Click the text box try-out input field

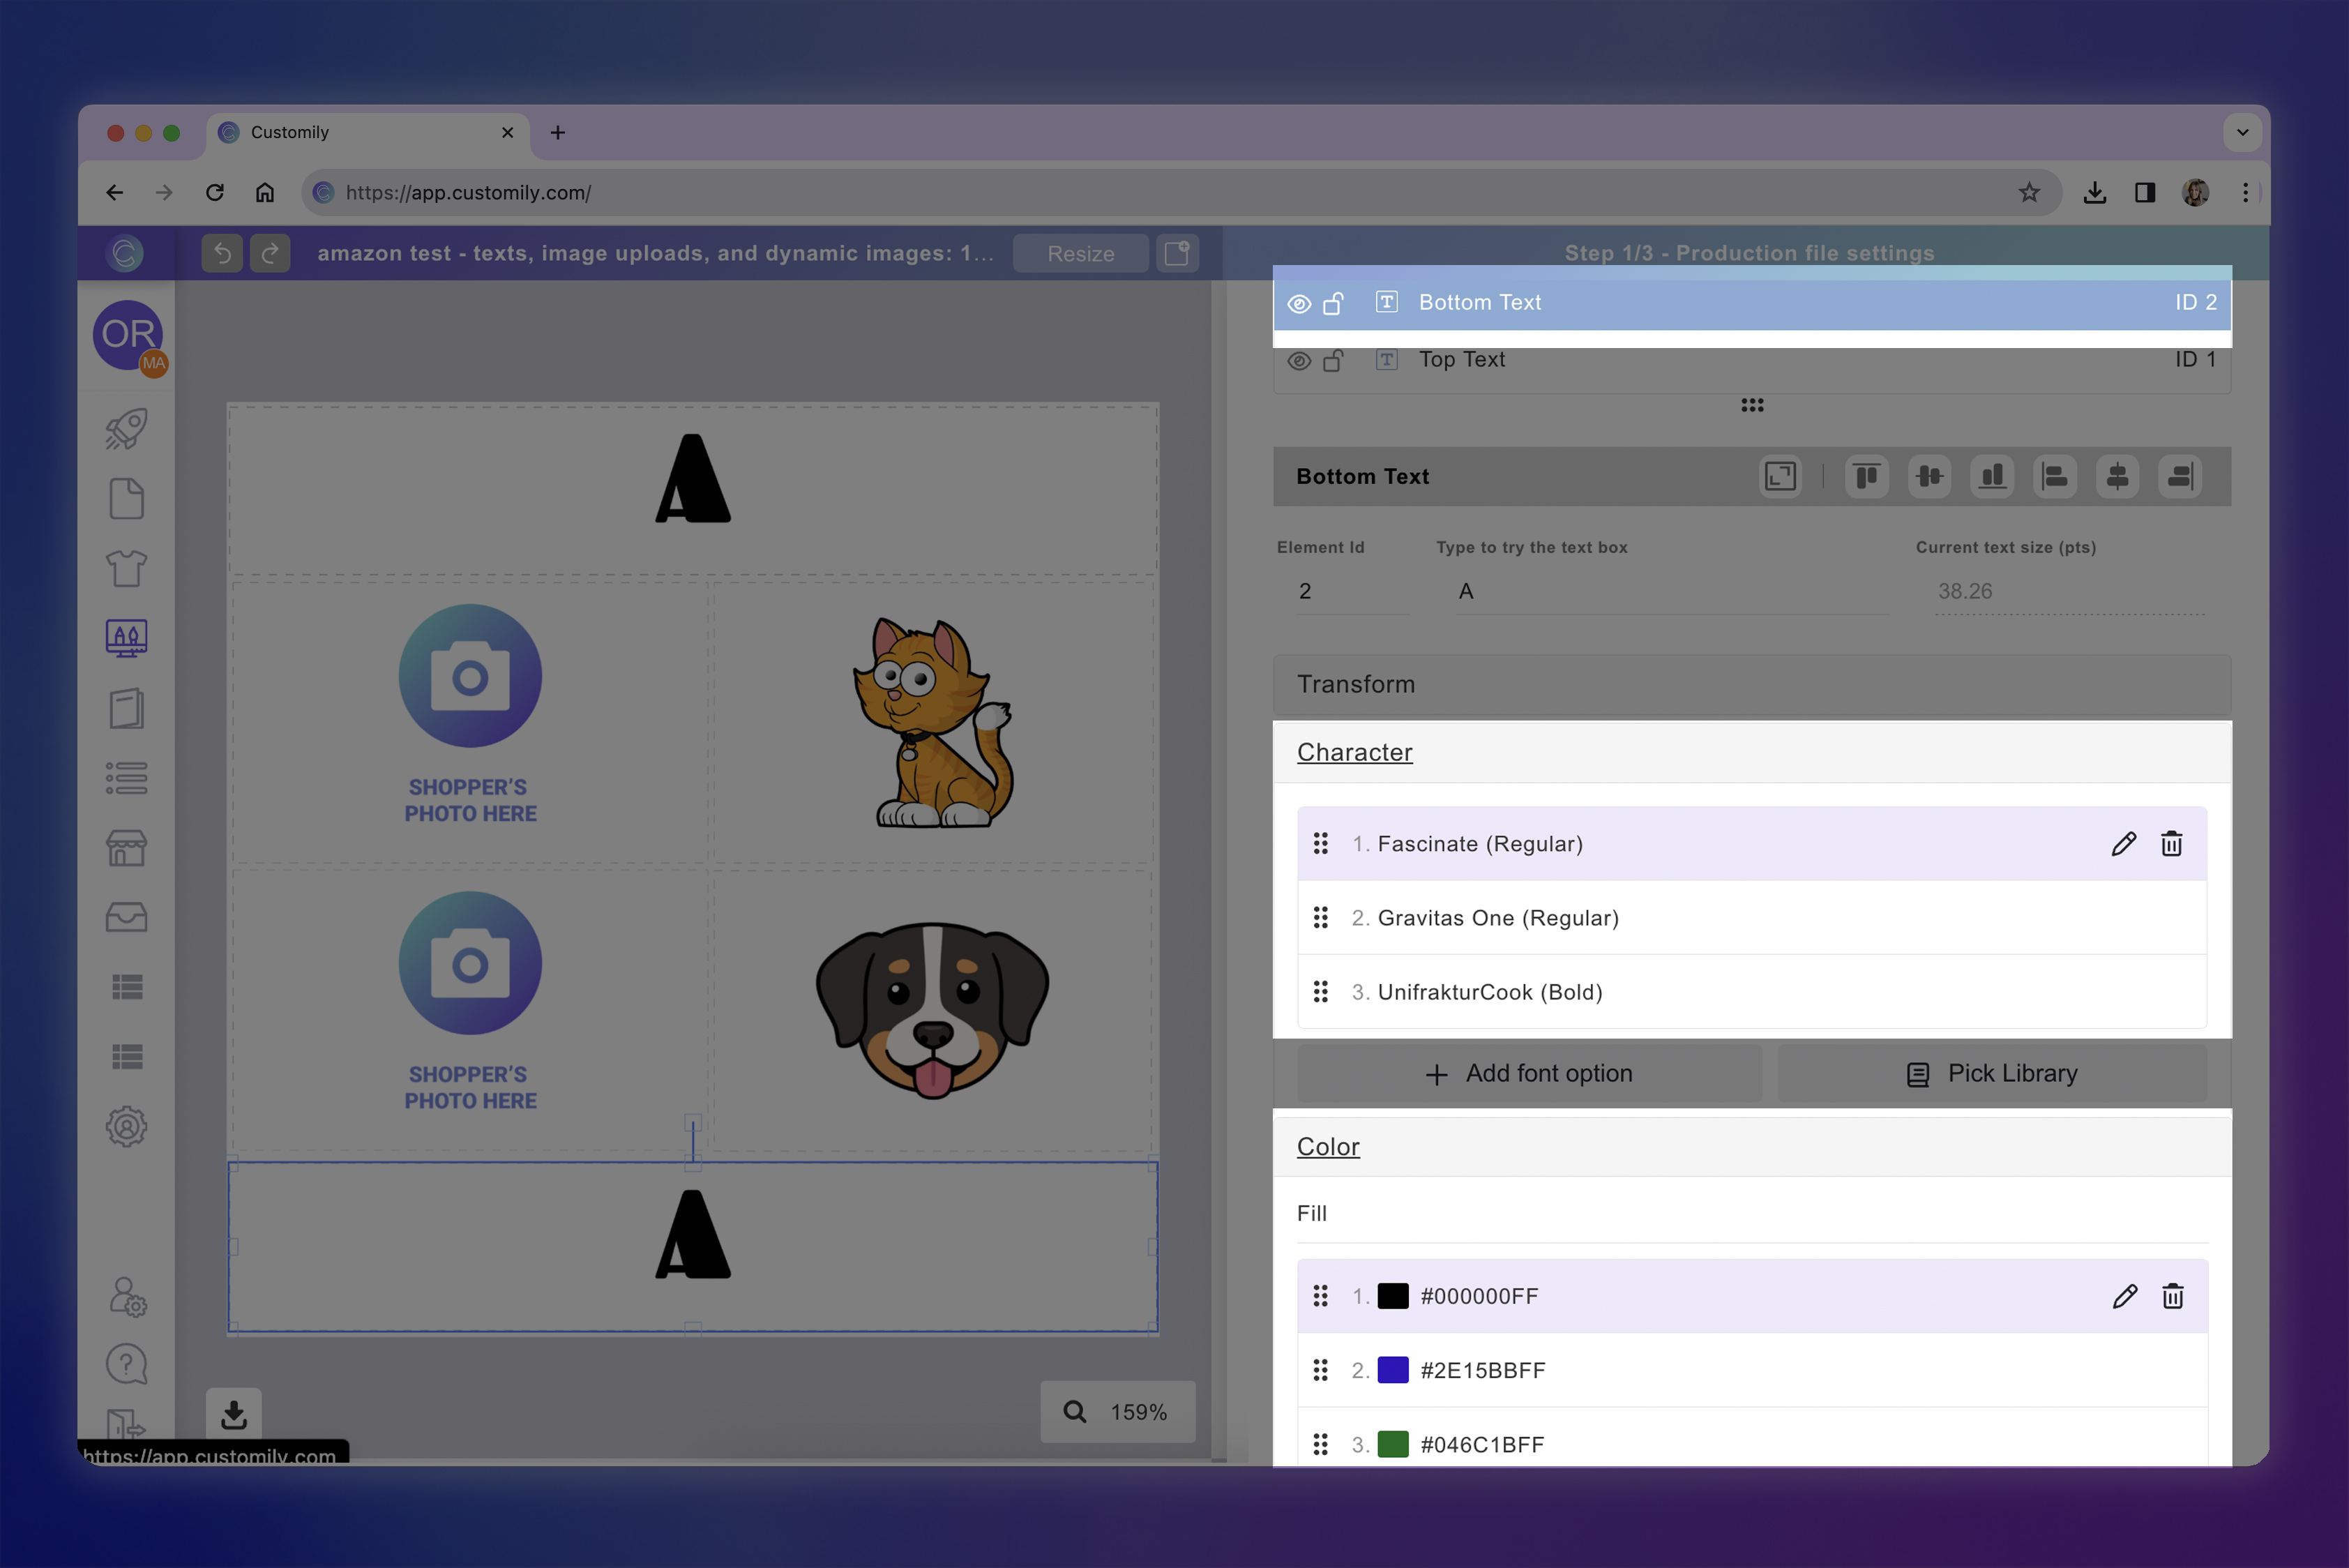tap(1661, 591)
